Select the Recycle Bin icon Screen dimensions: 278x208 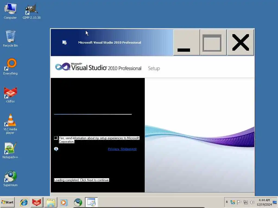tap(10, 39)
